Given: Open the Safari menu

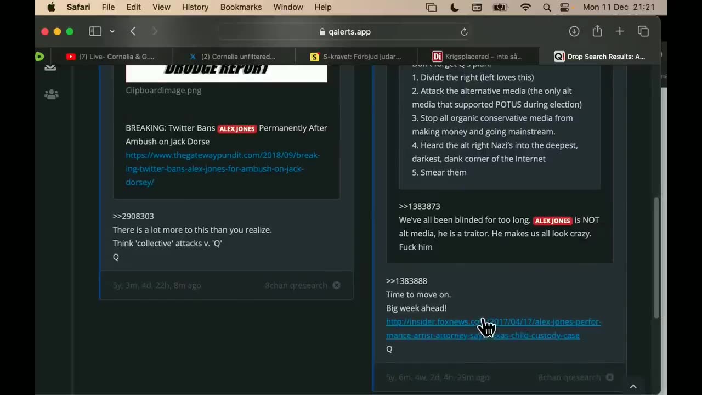Looking at the screenshot, I should pyautogui.click(x=78, y=7).
